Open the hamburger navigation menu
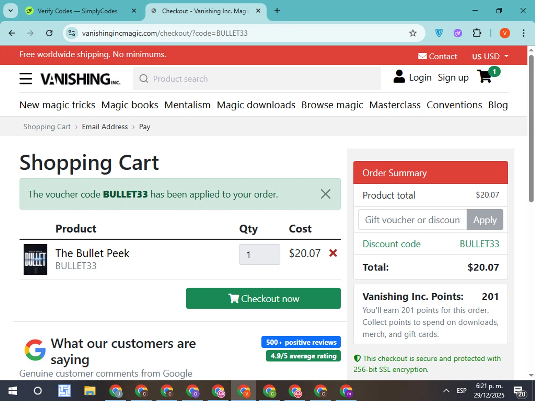Screen dimensions: 535x401 point(26,78)
